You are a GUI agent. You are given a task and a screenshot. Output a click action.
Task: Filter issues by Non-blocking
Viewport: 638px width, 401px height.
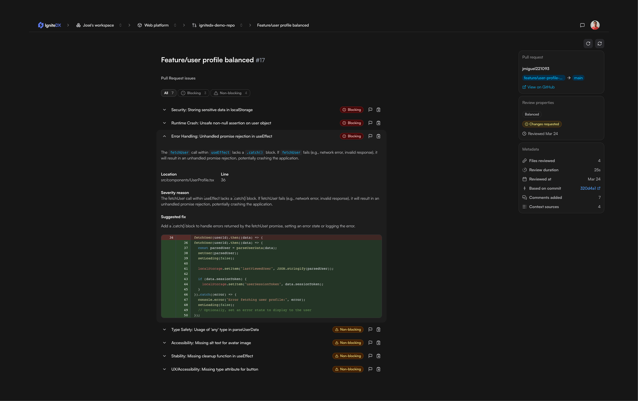(x=230, y=93)
